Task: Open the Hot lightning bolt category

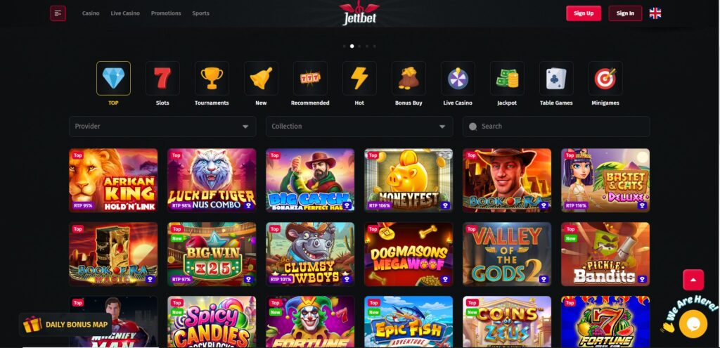Action: (x=359, y=79)
